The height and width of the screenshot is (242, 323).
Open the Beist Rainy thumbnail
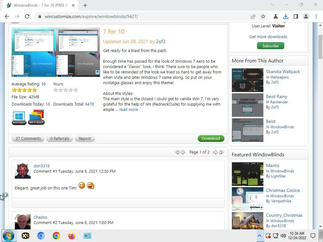tap(247, 105)
